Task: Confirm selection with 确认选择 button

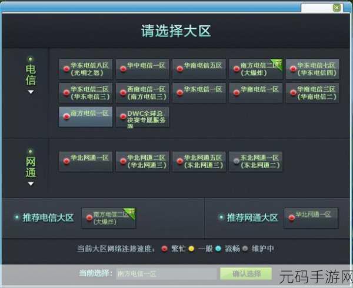Action: pyautogui.click(x=246, y=274)
